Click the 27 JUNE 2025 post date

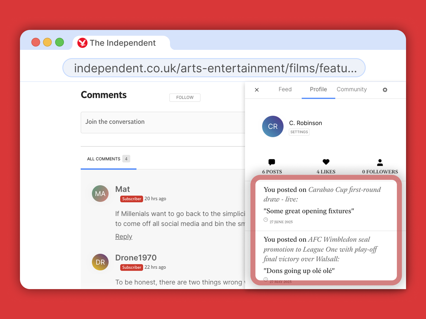tap(281, 222)
